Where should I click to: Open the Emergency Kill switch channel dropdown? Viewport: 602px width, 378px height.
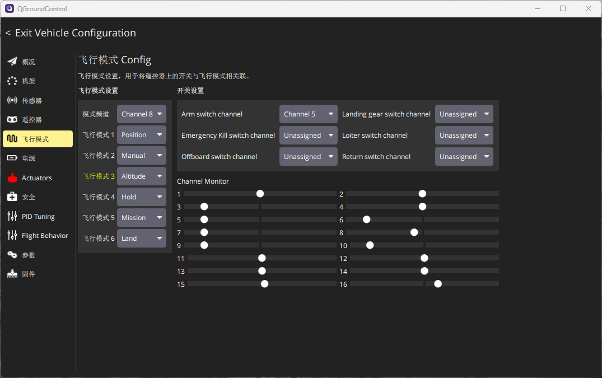(x=308, y=136)
